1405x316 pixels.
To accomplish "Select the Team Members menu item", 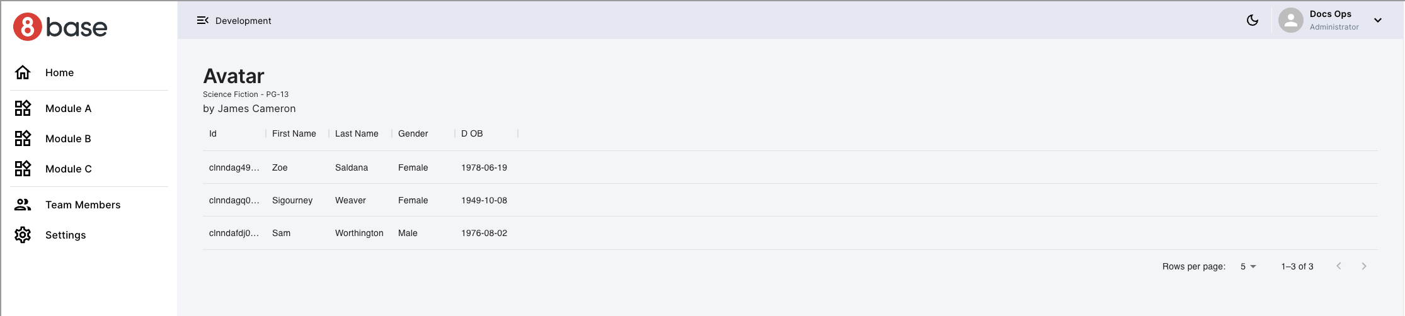I will (x=83, y=205).
